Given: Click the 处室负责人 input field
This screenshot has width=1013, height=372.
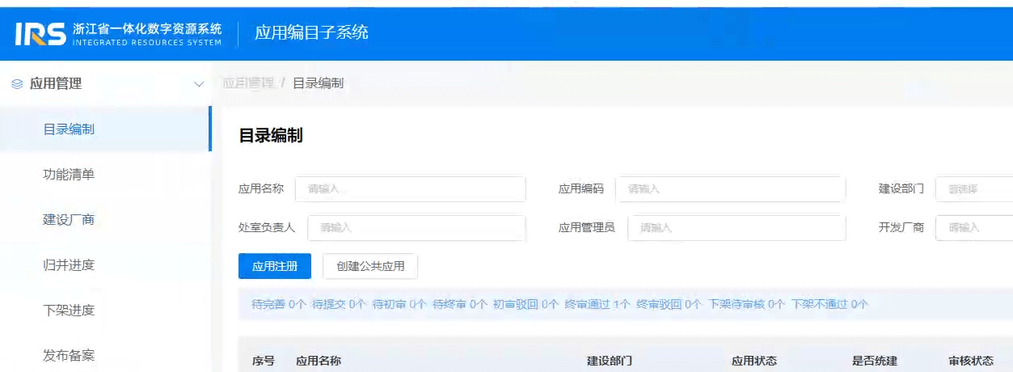Looking at the screenshot, I should [x=416, y=228].
